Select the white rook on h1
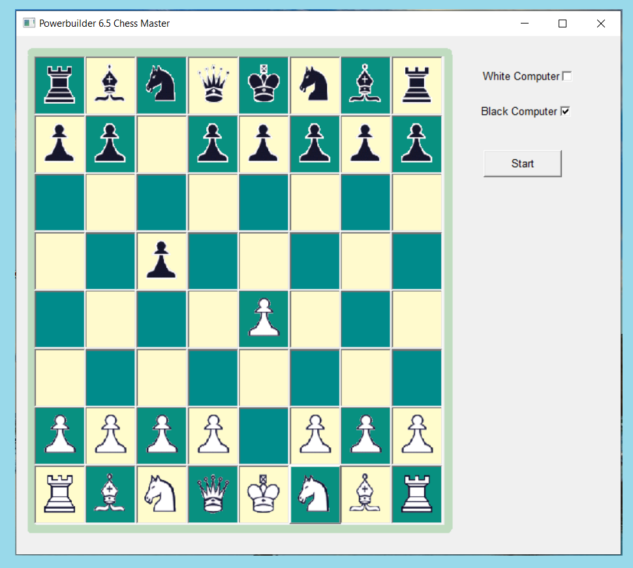This screenshot has width=633, height=568. 416,494
